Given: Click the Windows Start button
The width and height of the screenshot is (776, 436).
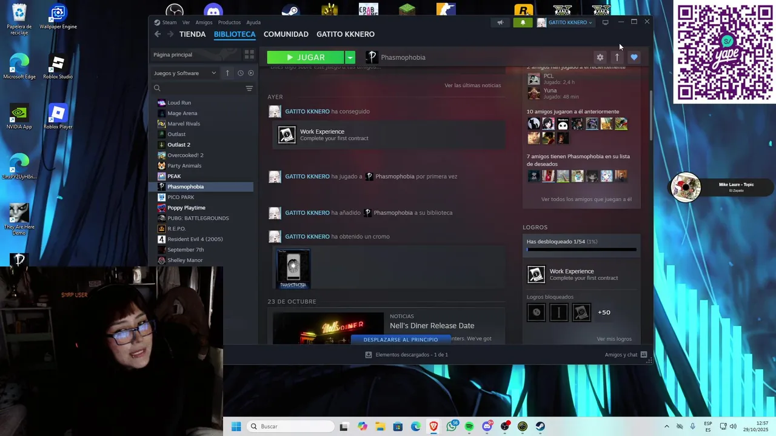Looking at the screenshot, I should [x=236, y=426].
